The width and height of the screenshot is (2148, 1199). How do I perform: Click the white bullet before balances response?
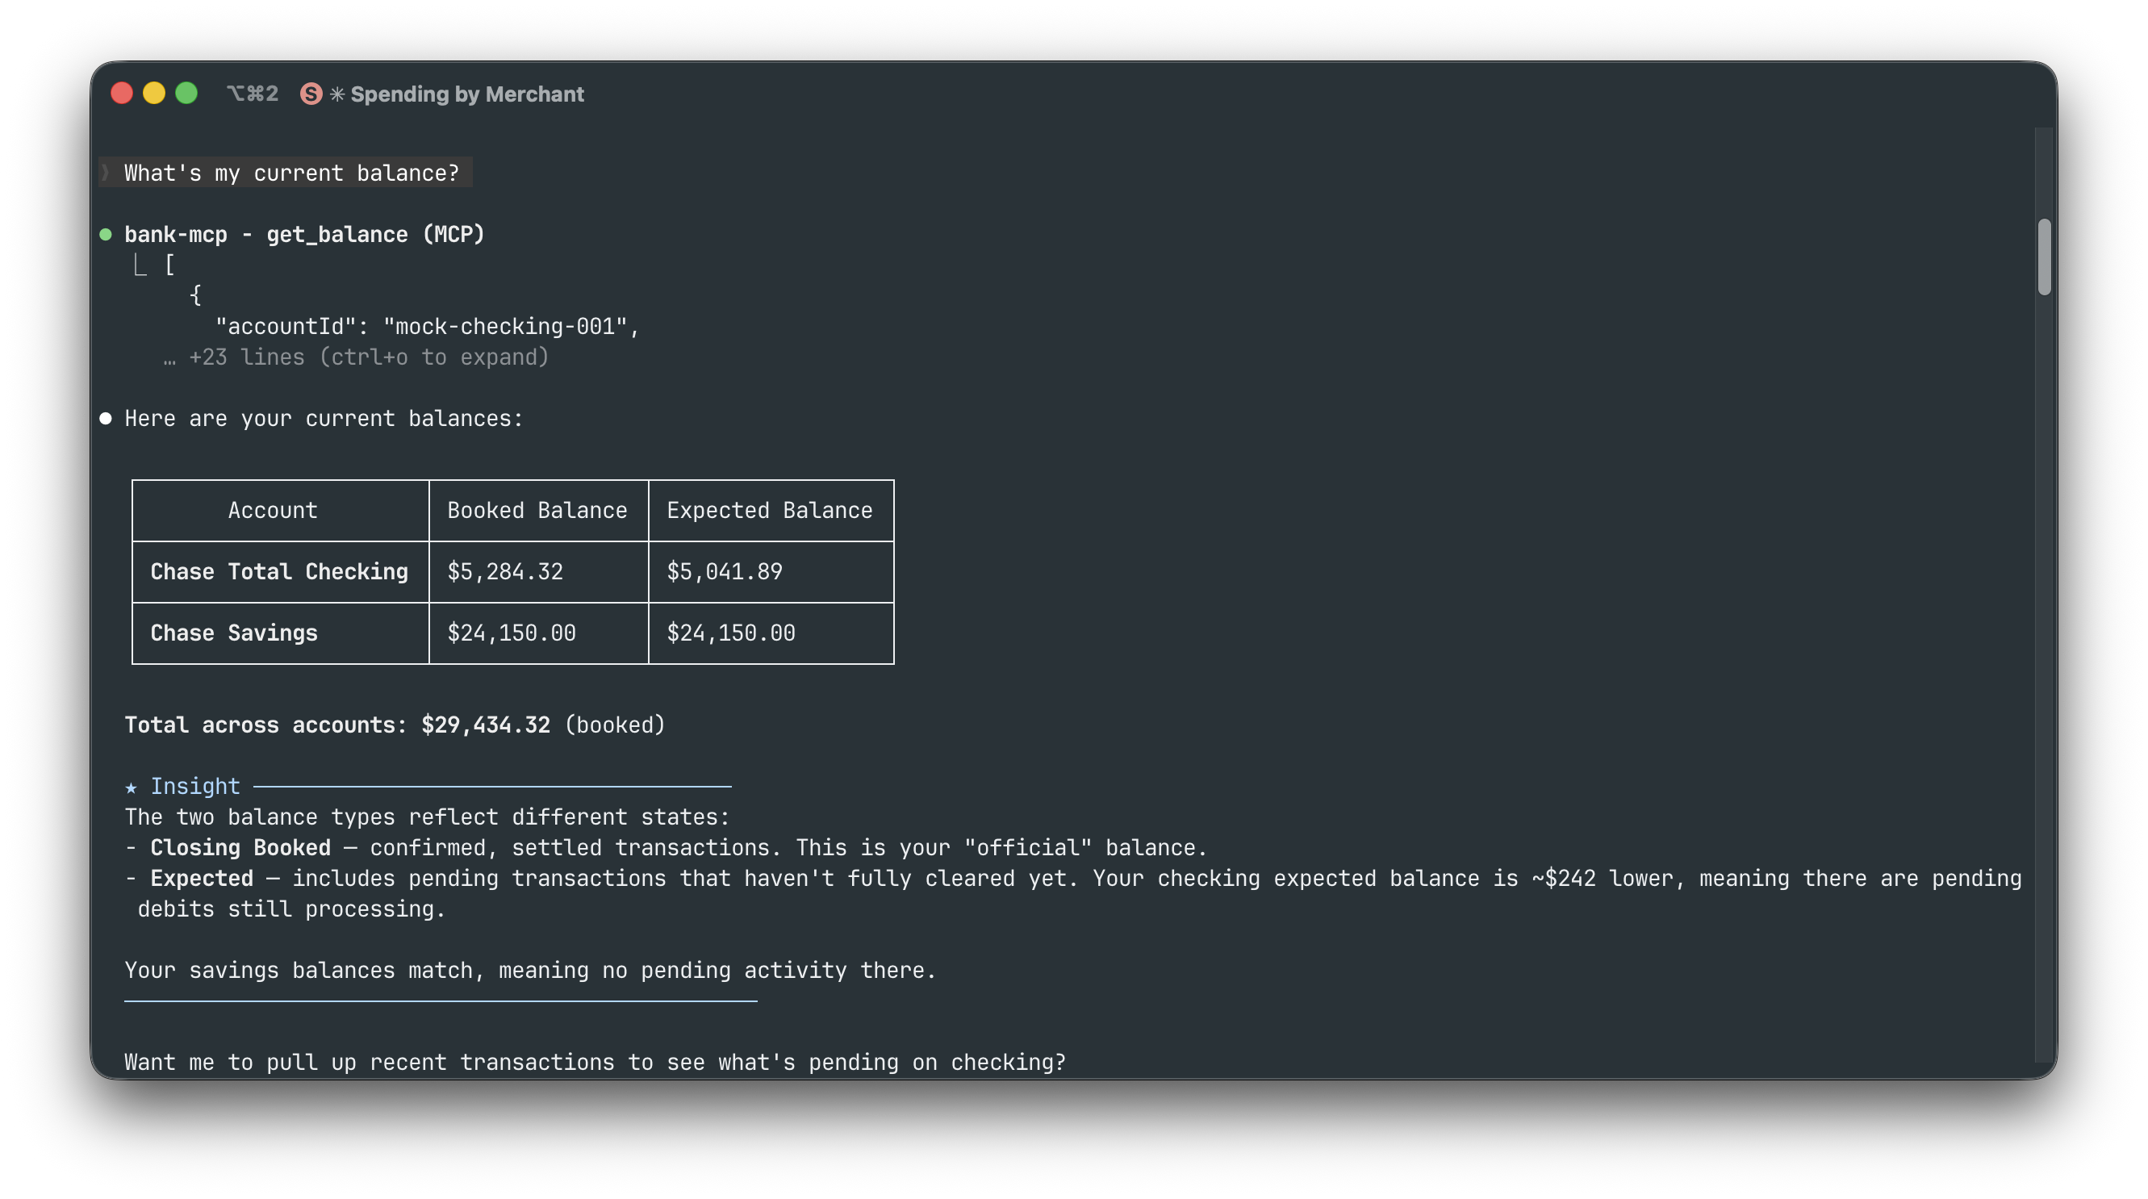coord(106,419)
